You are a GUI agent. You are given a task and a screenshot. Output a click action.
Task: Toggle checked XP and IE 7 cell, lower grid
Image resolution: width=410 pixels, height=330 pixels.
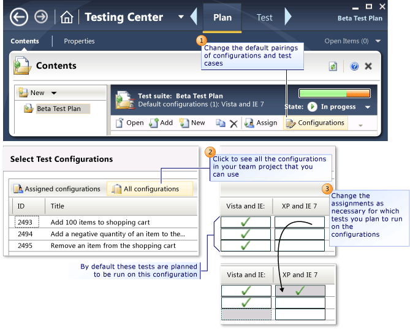coord(300,291)
